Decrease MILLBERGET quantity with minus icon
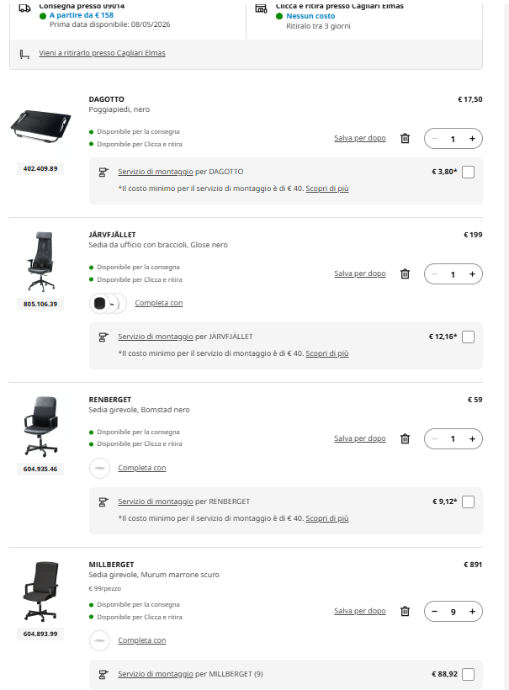This screenshot has height=690, width=509. click(435, 612)
